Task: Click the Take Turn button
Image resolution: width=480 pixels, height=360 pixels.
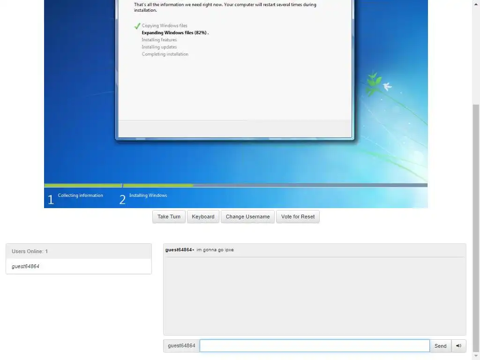Action: pos(169,217)
